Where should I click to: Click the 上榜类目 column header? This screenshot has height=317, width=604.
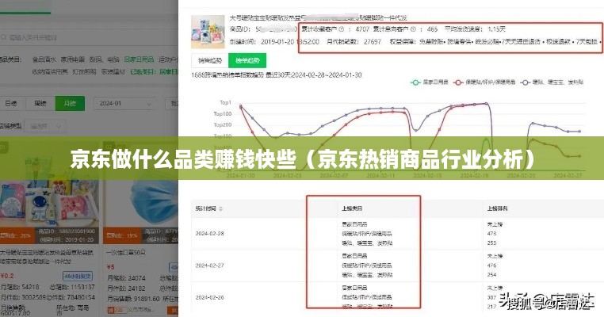352,208
